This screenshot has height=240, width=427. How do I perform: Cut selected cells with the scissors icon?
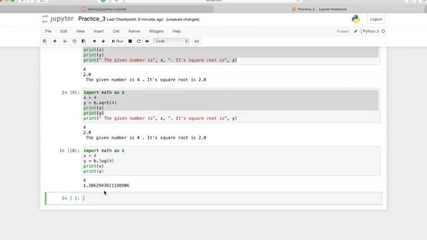click(65, 41)
